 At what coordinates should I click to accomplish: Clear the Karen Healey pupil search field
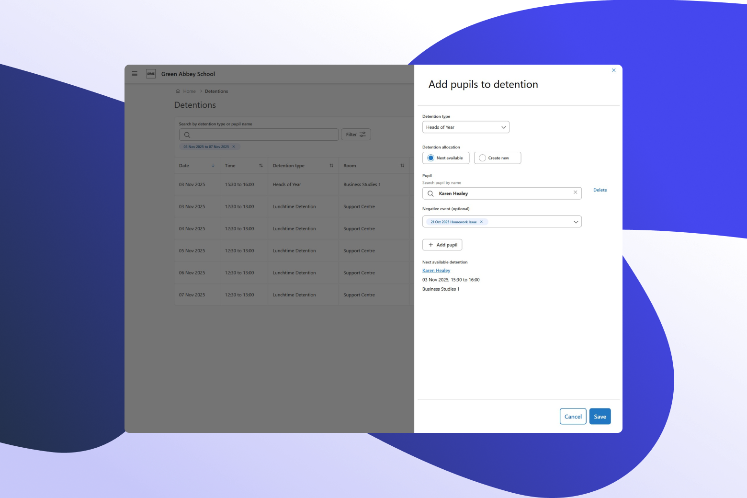click(575, 192)
